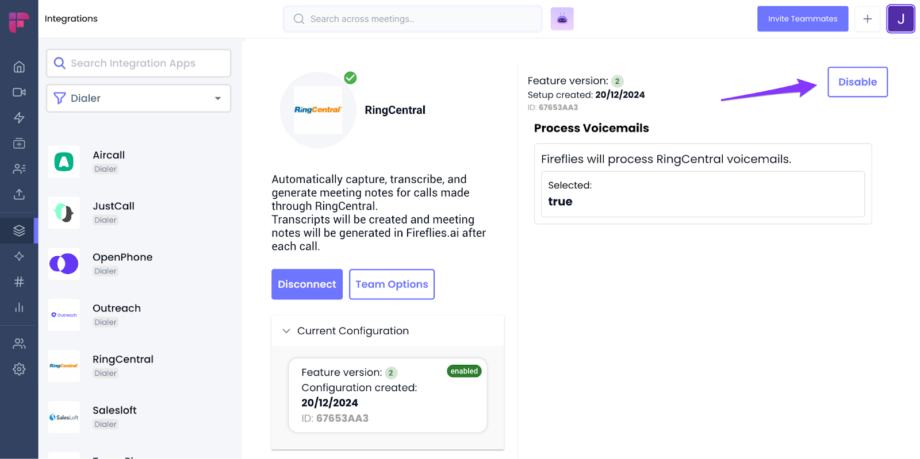Open the Salesloft integration entry
Screen dimensions: 920x459
point(114,416)
